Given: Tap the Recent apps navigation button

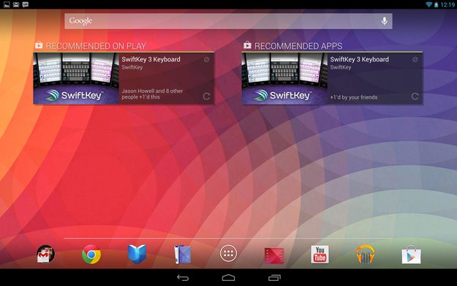Looking at the screenshot, I should pyautogui.click(x=274, y=278).
